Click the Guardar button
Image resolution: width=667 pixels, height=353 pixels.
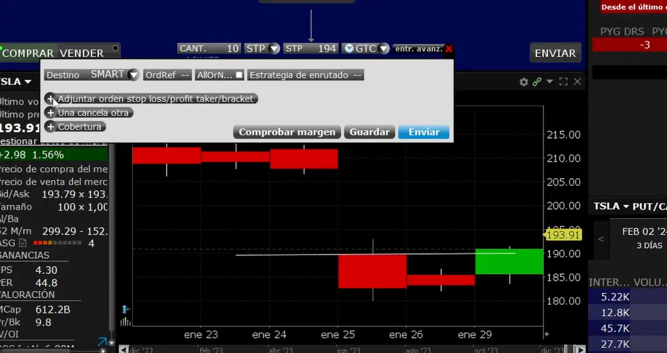369,132
